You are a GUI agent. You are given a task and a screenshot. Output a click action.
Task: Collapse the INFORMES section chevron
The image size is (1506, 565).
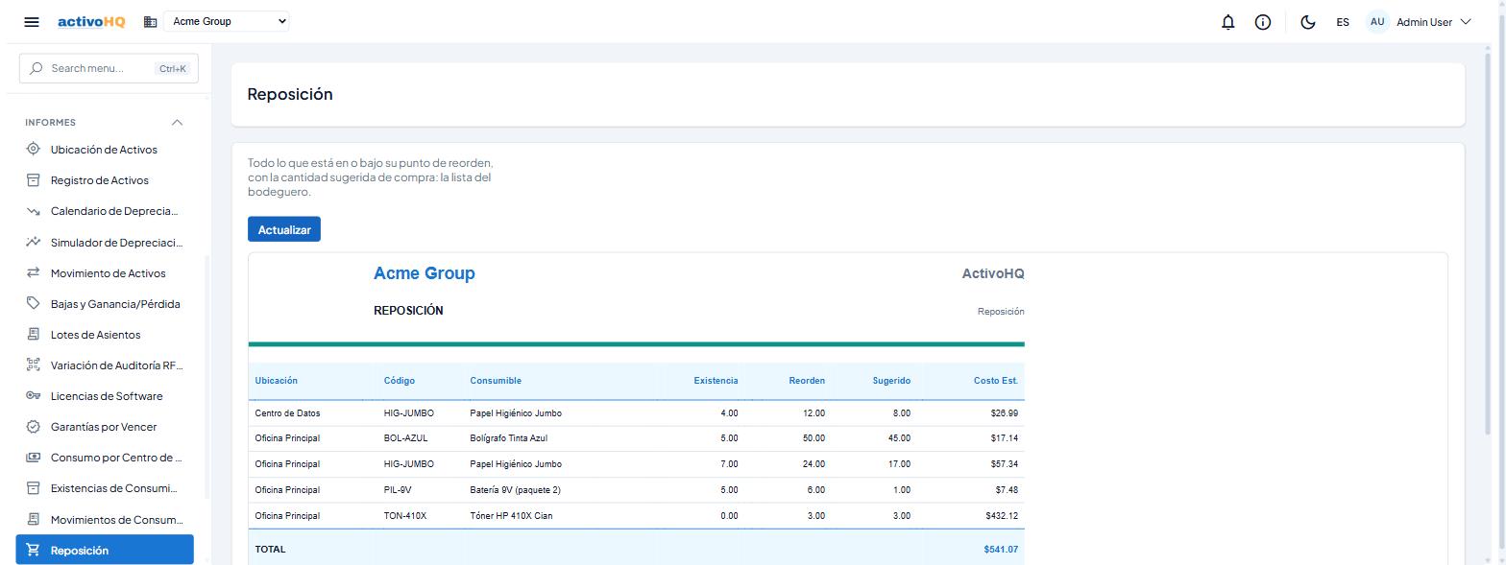(x=177, y=122)
